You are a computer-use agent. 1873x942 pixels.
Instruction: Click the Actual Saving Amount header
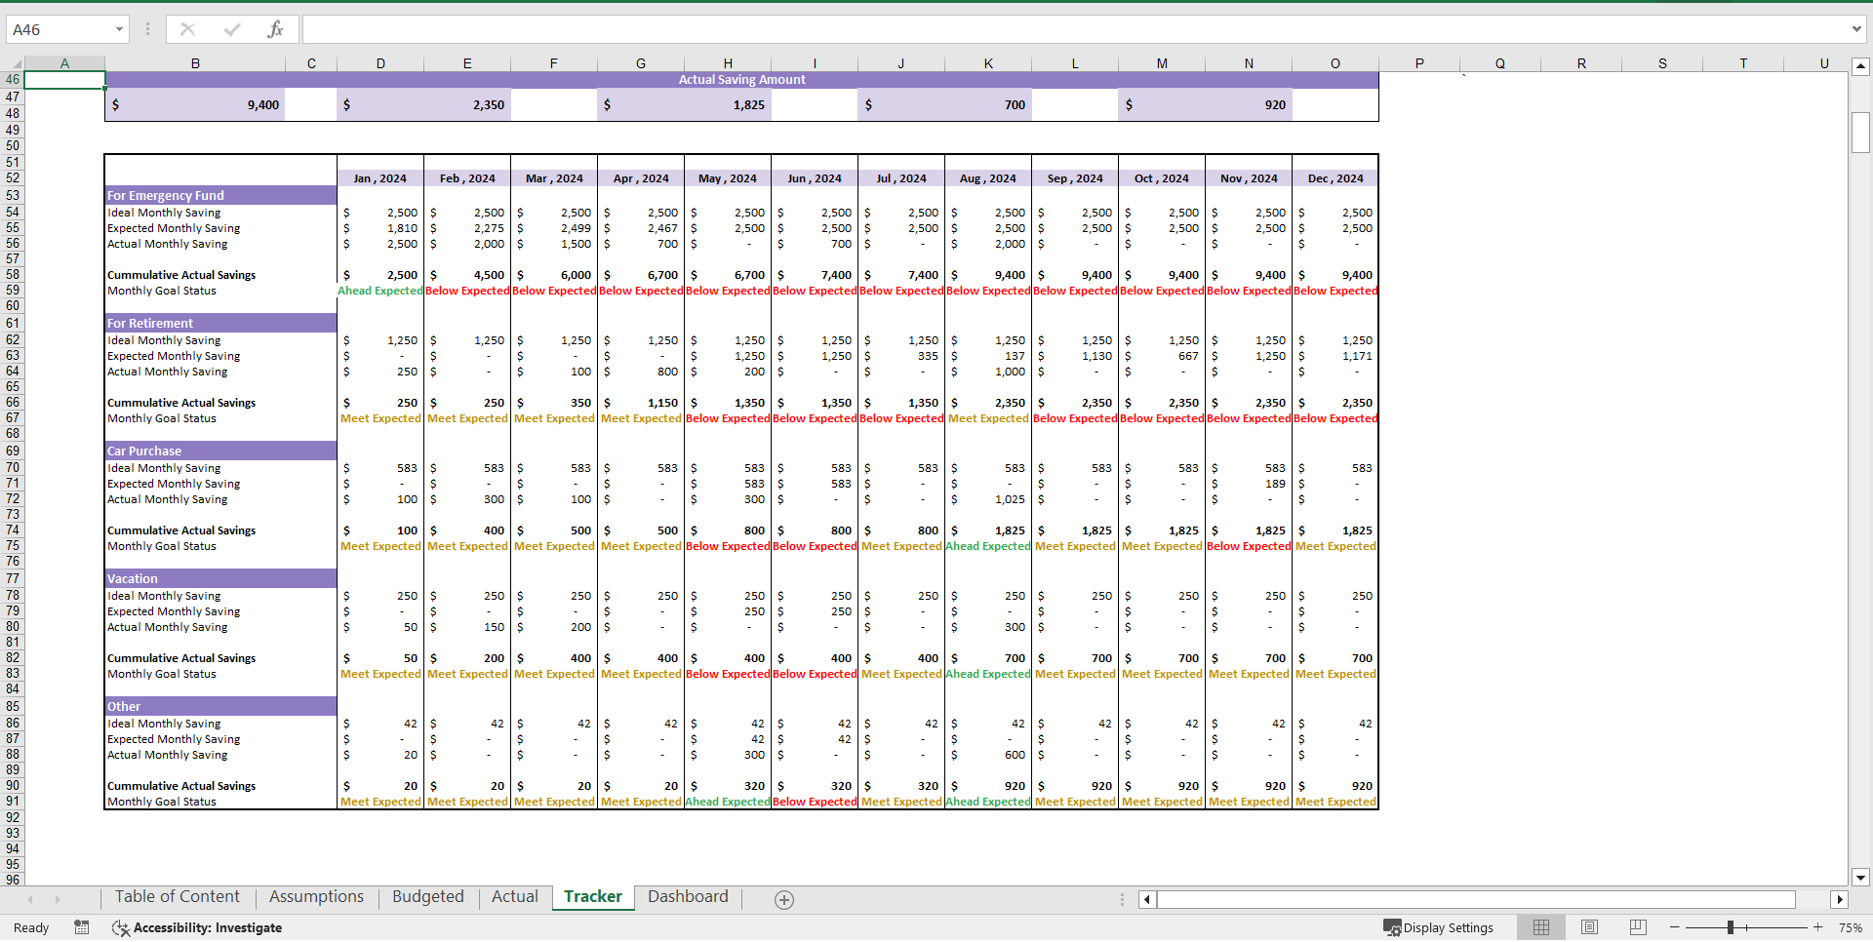[741, 80]
